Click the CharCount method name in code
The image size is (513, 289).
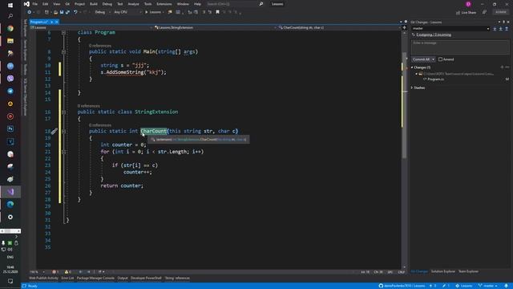tap(153, 131)
